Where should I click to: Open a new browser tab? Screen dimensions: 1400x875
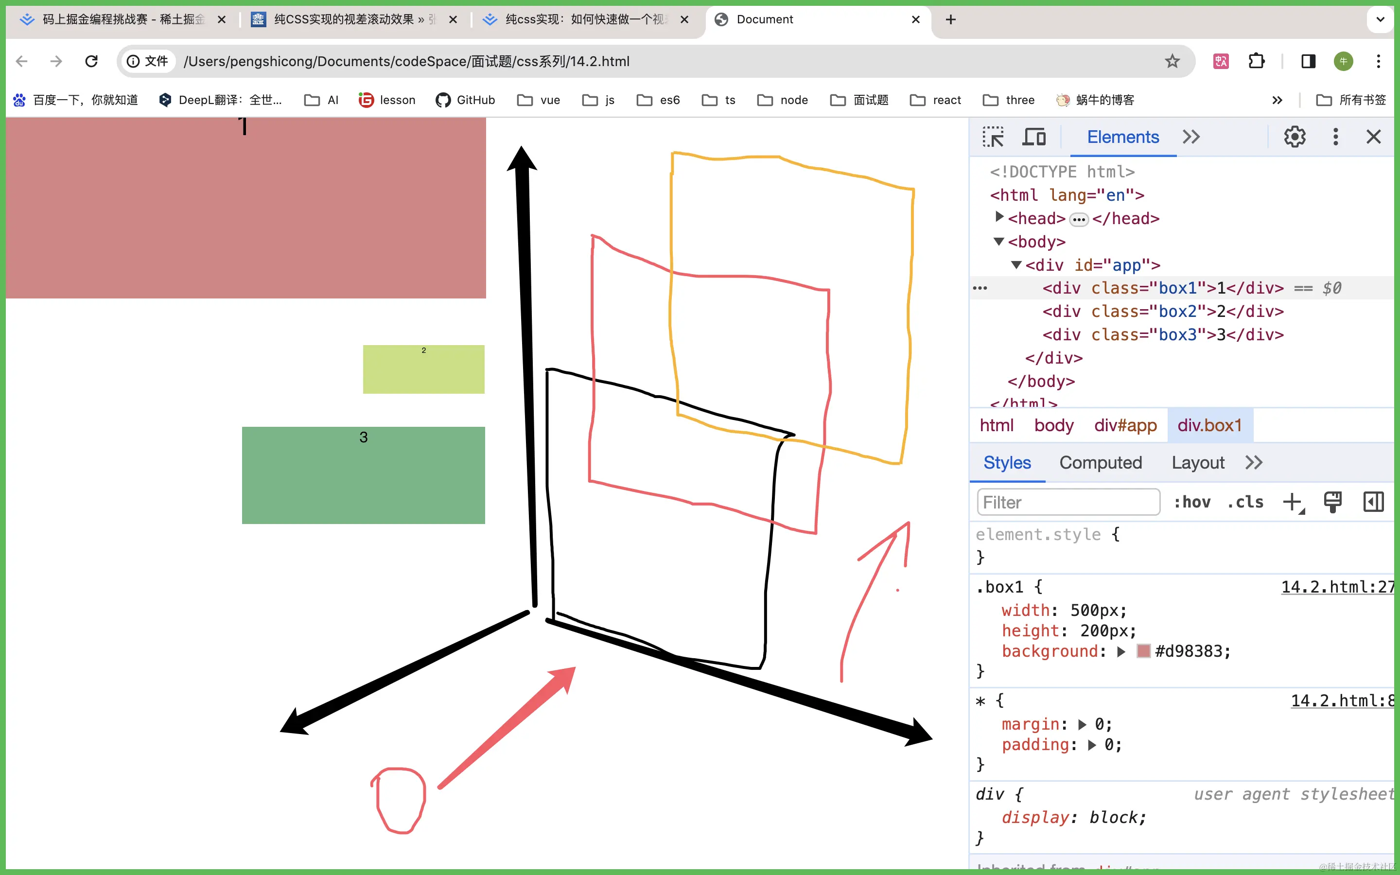(x=950, y=19)
